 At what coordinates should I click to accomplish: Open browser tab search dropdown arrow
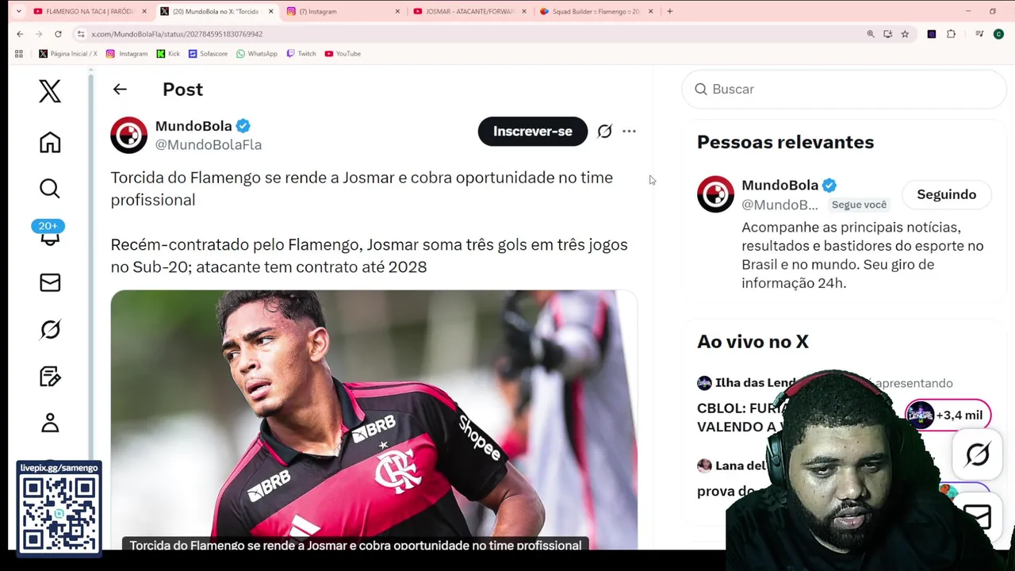[19, 11]
